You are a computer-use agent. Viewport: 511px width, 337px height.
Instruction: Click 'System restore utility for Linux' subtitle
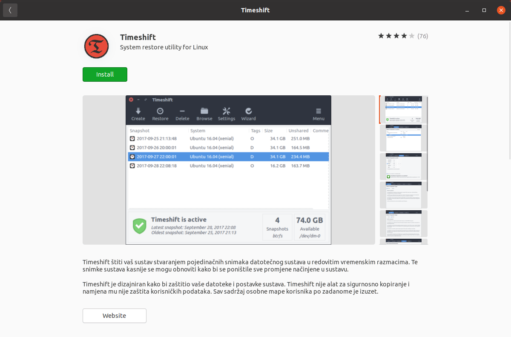point(164,47)
